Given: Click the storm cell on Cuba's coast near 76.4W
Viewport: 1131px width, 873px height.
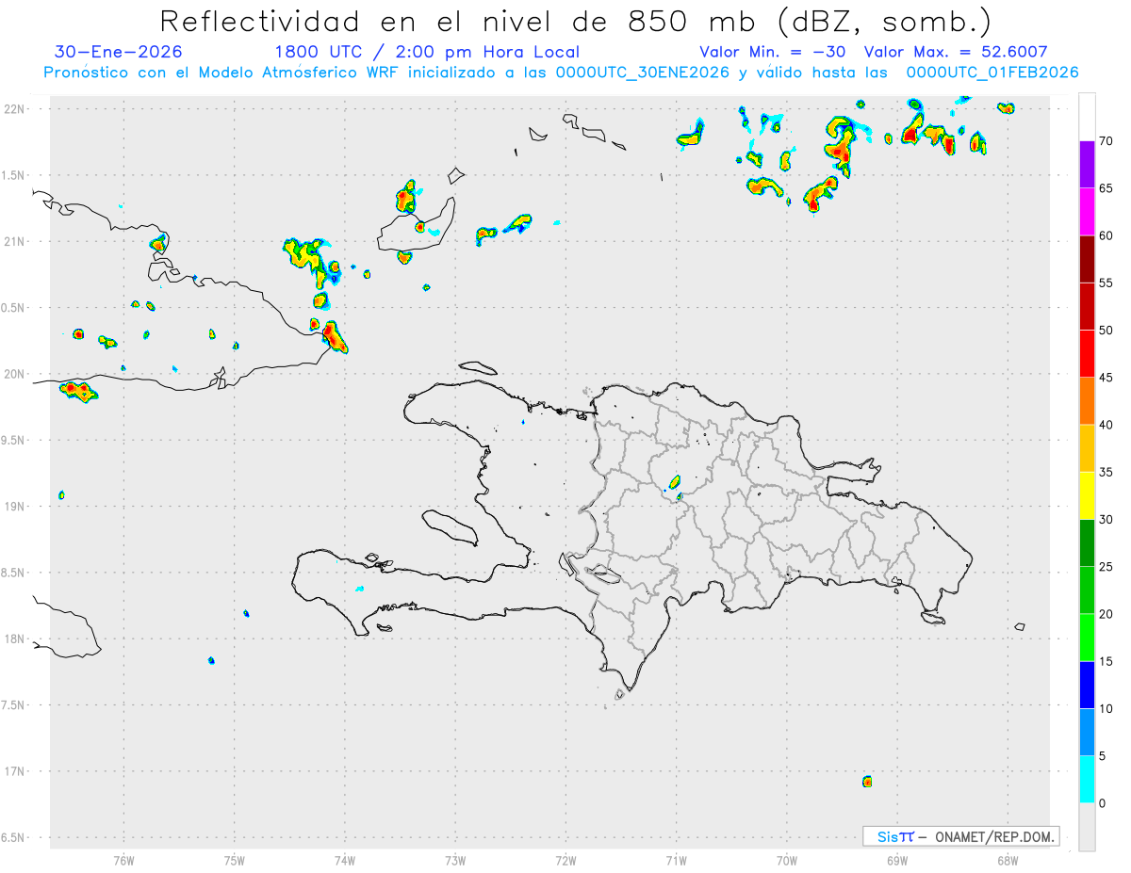Looking at the screenshot, I should coord(78,391).
